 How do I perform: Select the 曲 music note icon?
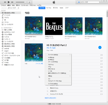[3, 20]
